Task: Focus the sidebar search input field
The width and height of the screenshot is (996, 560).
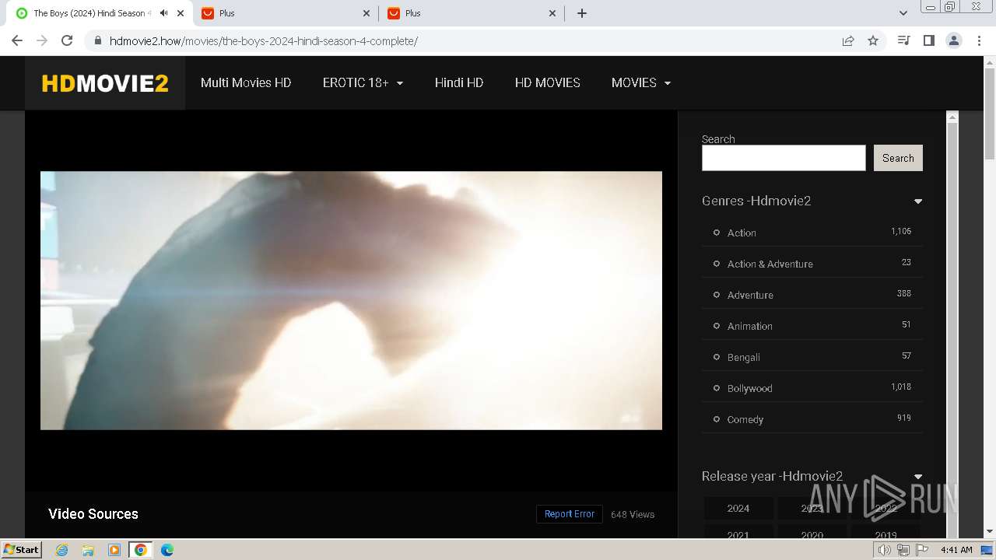Action: (784, 158)
